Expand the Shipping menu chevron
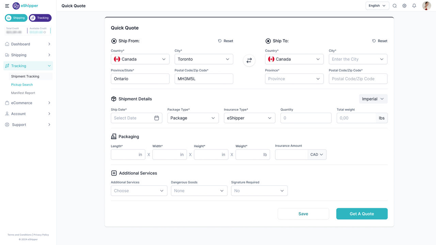The image size is (436, 245). click(x=49, y=55)
